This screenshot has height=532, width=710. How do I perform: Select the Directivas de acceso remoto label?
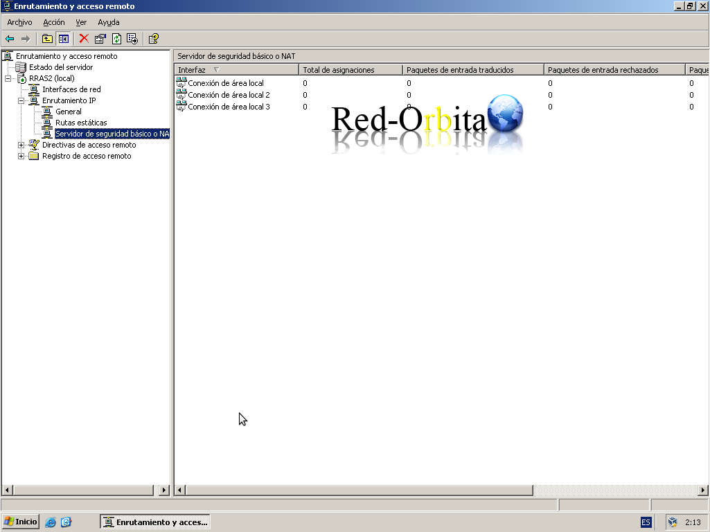coord(89,145)
